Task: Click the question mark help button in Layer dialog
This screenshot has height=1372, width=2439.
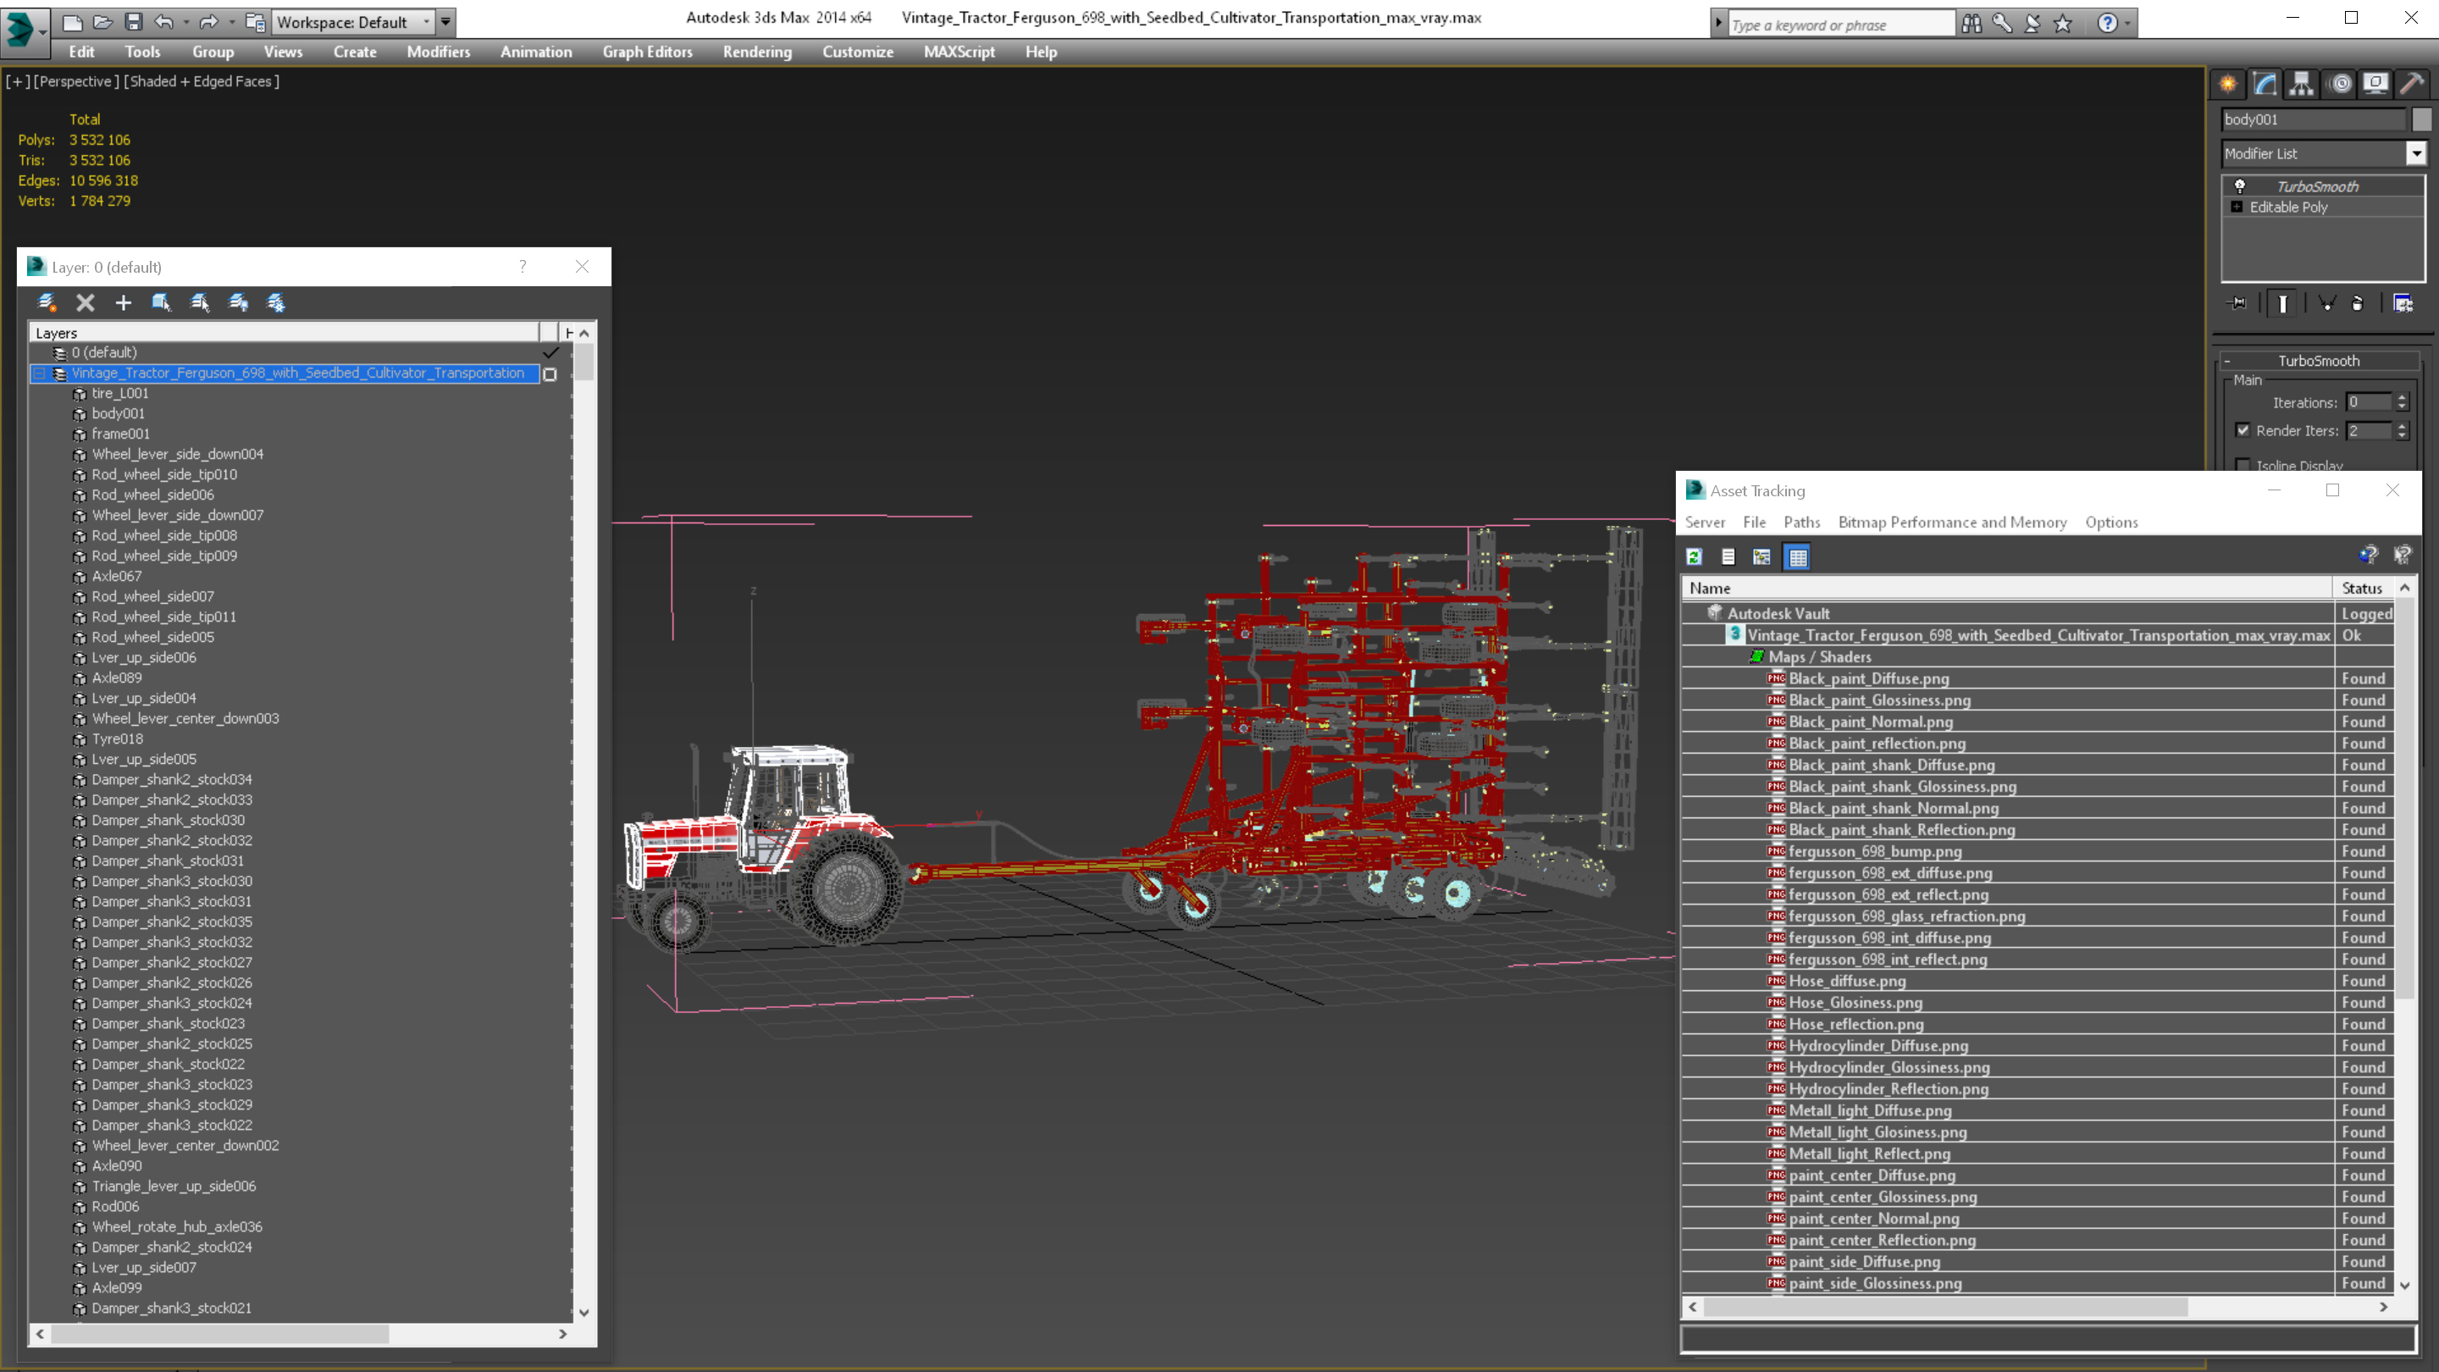Action: 523,266
